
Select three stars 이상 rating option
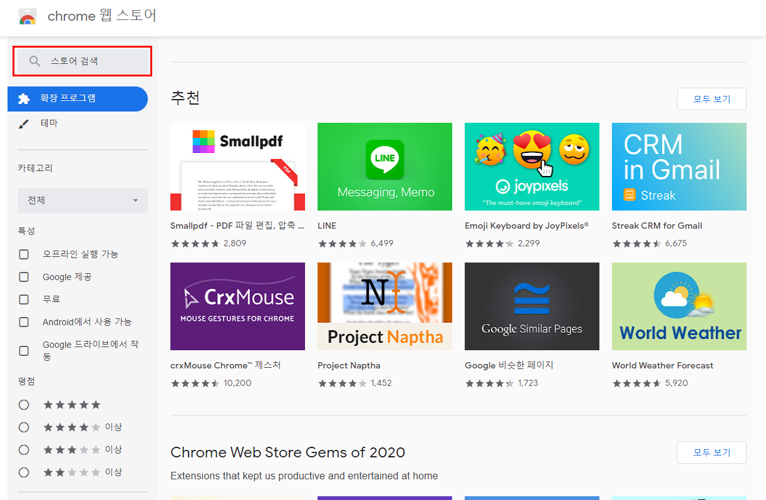(24, 450)
